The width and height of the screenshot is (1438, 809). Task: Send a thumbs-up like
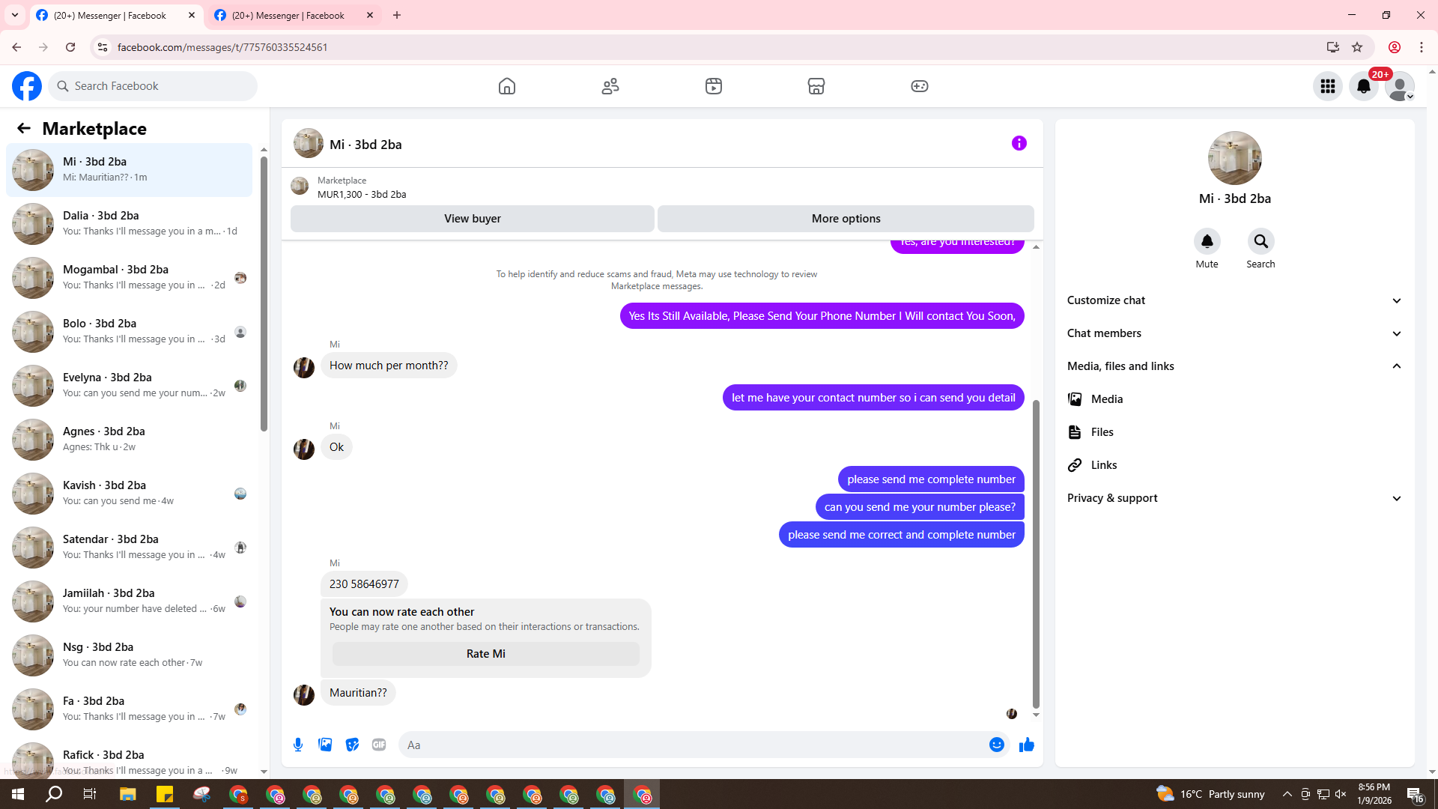(1026, 745)
